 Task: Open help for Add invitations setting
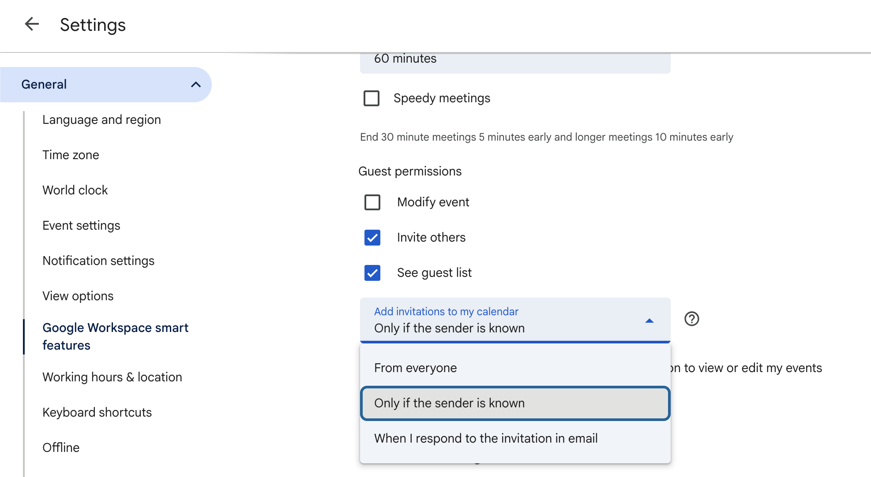coord(691,319)
